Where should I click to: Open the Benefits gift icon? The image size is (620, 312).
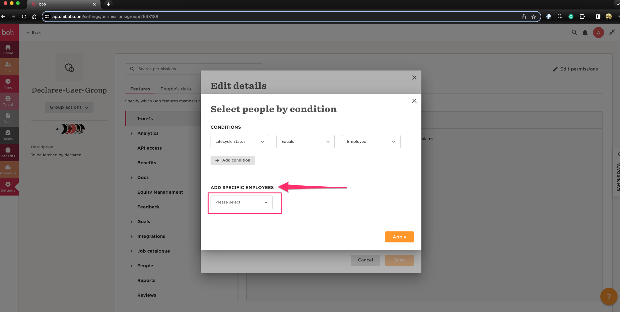point(8,152)
